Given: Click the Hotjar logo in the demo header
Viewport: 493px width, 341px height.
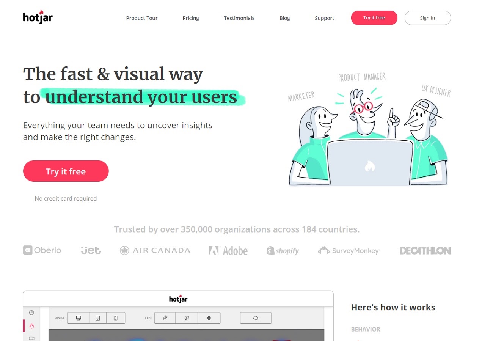Looking at the screenshot, I should (178, 299).
